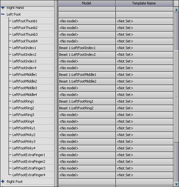The width and height of the screenshot is (179, 187).
Task: Click the model cell for LeftFootThumb4
Action: tap(87, 41)
